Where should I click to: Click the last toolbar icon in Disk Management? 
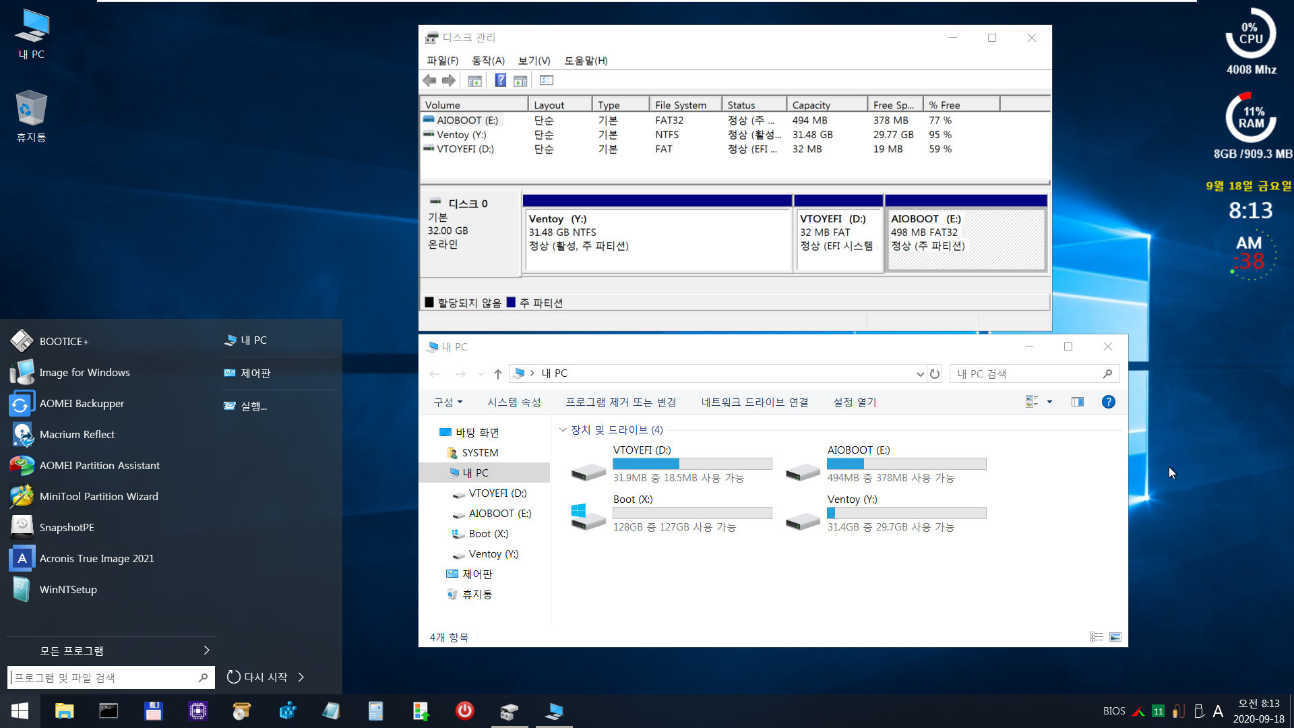point(547,80)
